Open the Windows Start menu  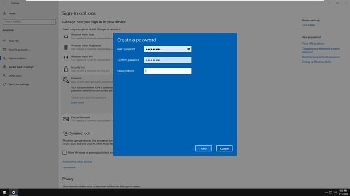[4, 192]
